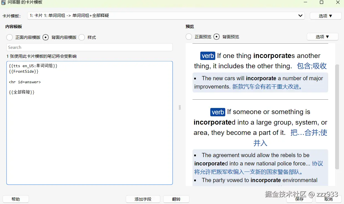344x204 pixels.
Task: Click the <hr id=answer> line
Action: pos(25,82)
